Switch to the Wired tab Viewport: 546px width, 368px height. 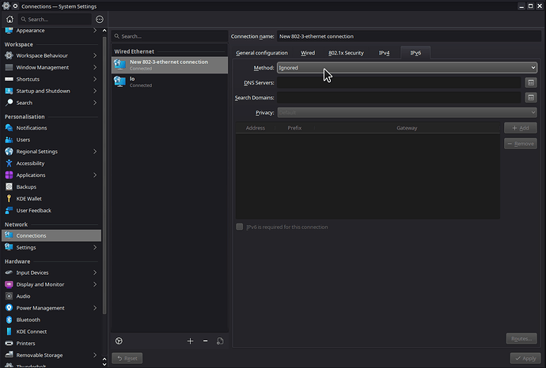308,53
